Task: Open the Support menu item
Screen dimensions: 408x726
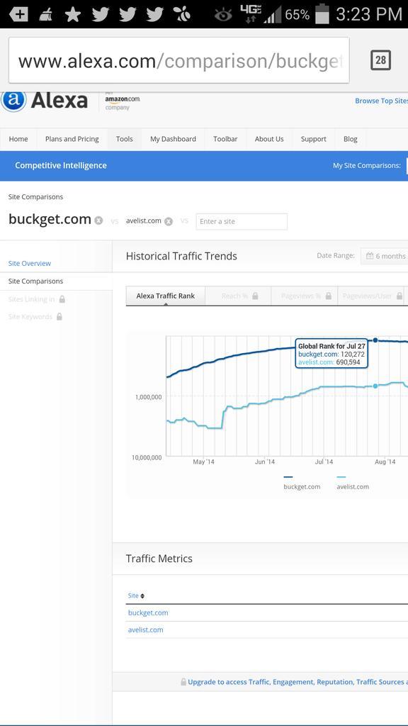Action: tap(314, 139)
